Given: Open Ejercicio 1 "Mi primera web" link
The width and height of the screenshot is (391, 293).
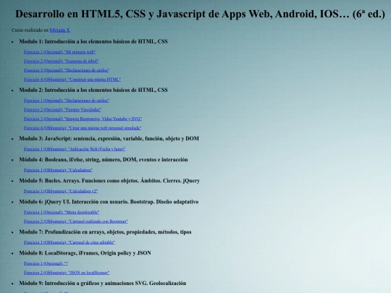Looking at the screenshot, I should [59, 52].
